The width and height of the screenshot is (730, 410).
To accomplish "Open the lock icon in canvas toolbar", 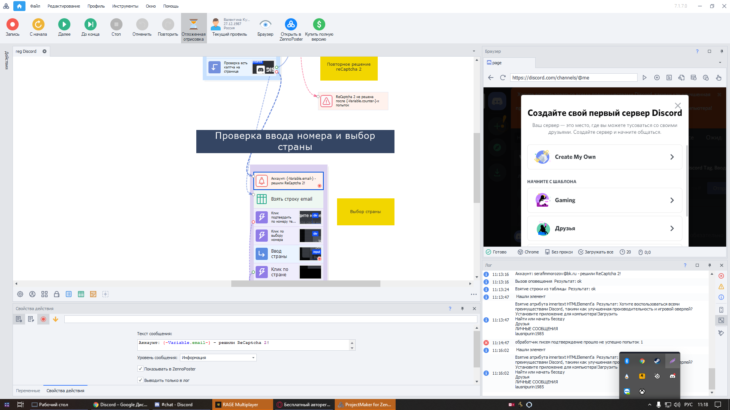I will click(57, 294).
